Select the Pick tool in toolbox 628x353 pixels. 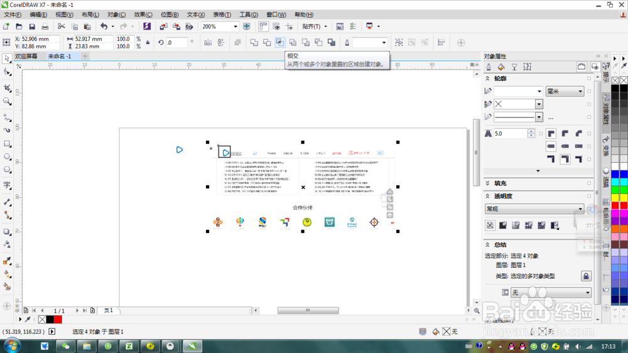pyautogui.click(x=7, y=58)
